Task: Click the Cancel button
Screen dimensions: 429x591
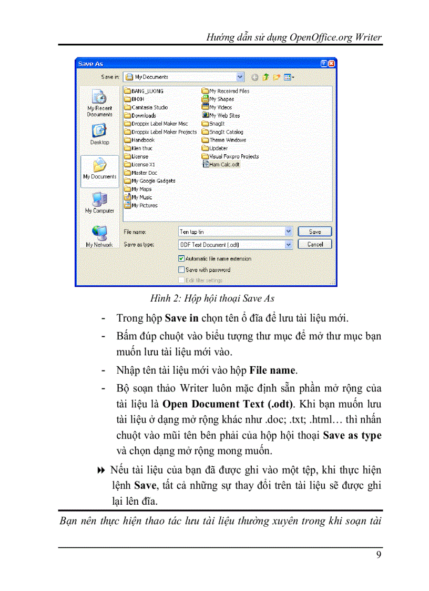Action: point(314,244)
